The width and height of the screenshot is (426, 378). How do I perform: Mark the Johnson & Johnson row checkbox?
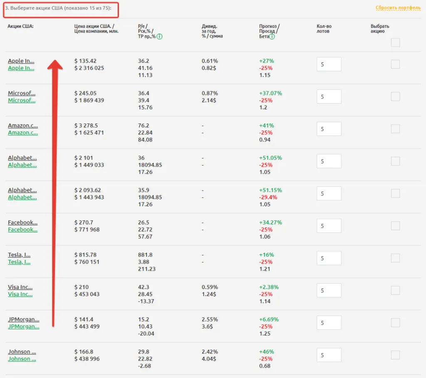395,355
